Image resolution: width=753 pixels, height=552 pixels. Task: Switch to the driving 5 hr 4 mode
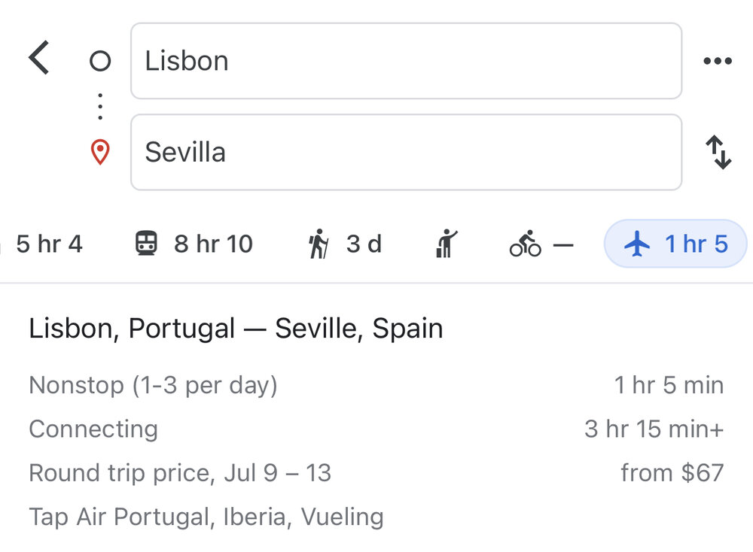coord(45,244)
